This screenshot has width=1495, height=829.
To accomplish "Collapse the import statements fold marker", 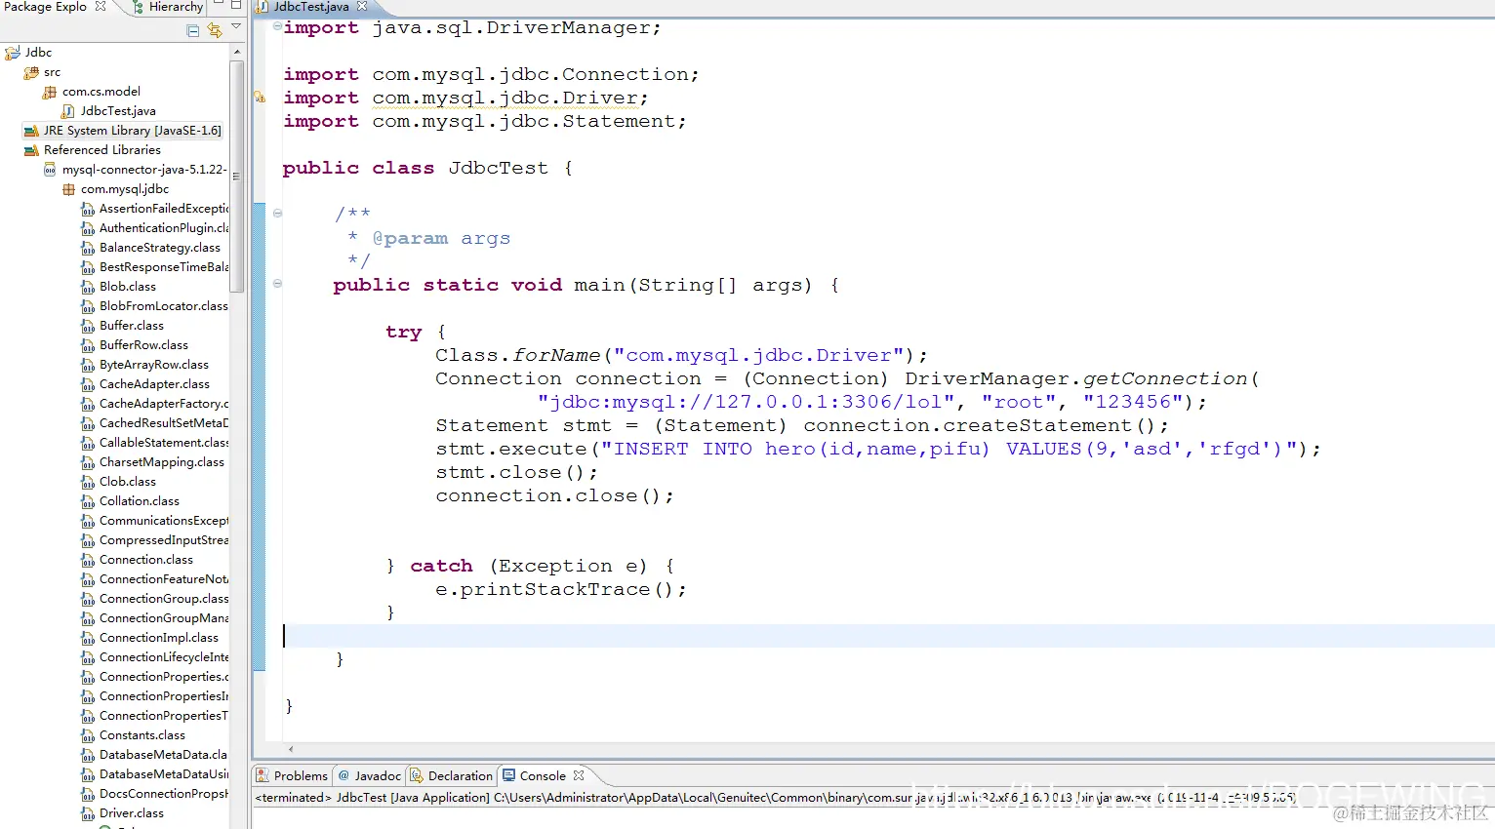I will pyautogui.click(x=277, y=26).
